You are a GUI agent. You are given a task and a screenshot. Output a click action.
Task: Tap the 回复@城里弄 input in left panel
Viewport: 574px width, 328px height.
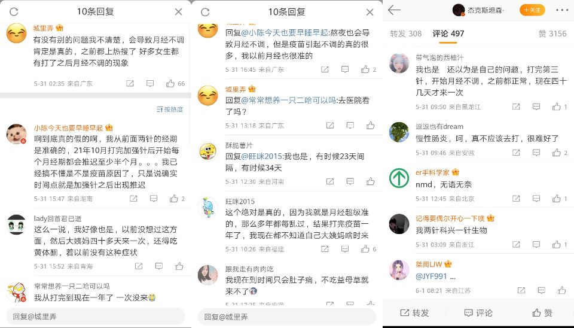(96, 316)
